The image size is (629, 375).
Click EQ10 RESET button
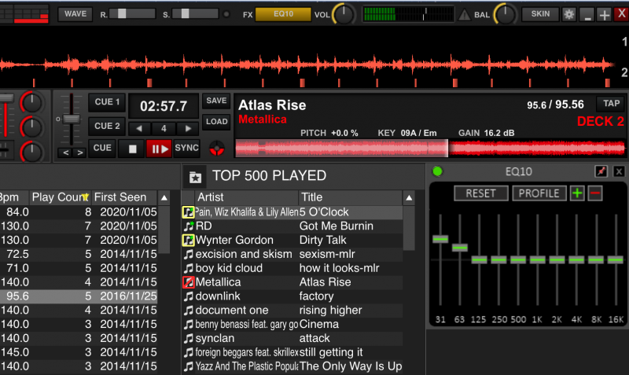[x=480, y=193]
